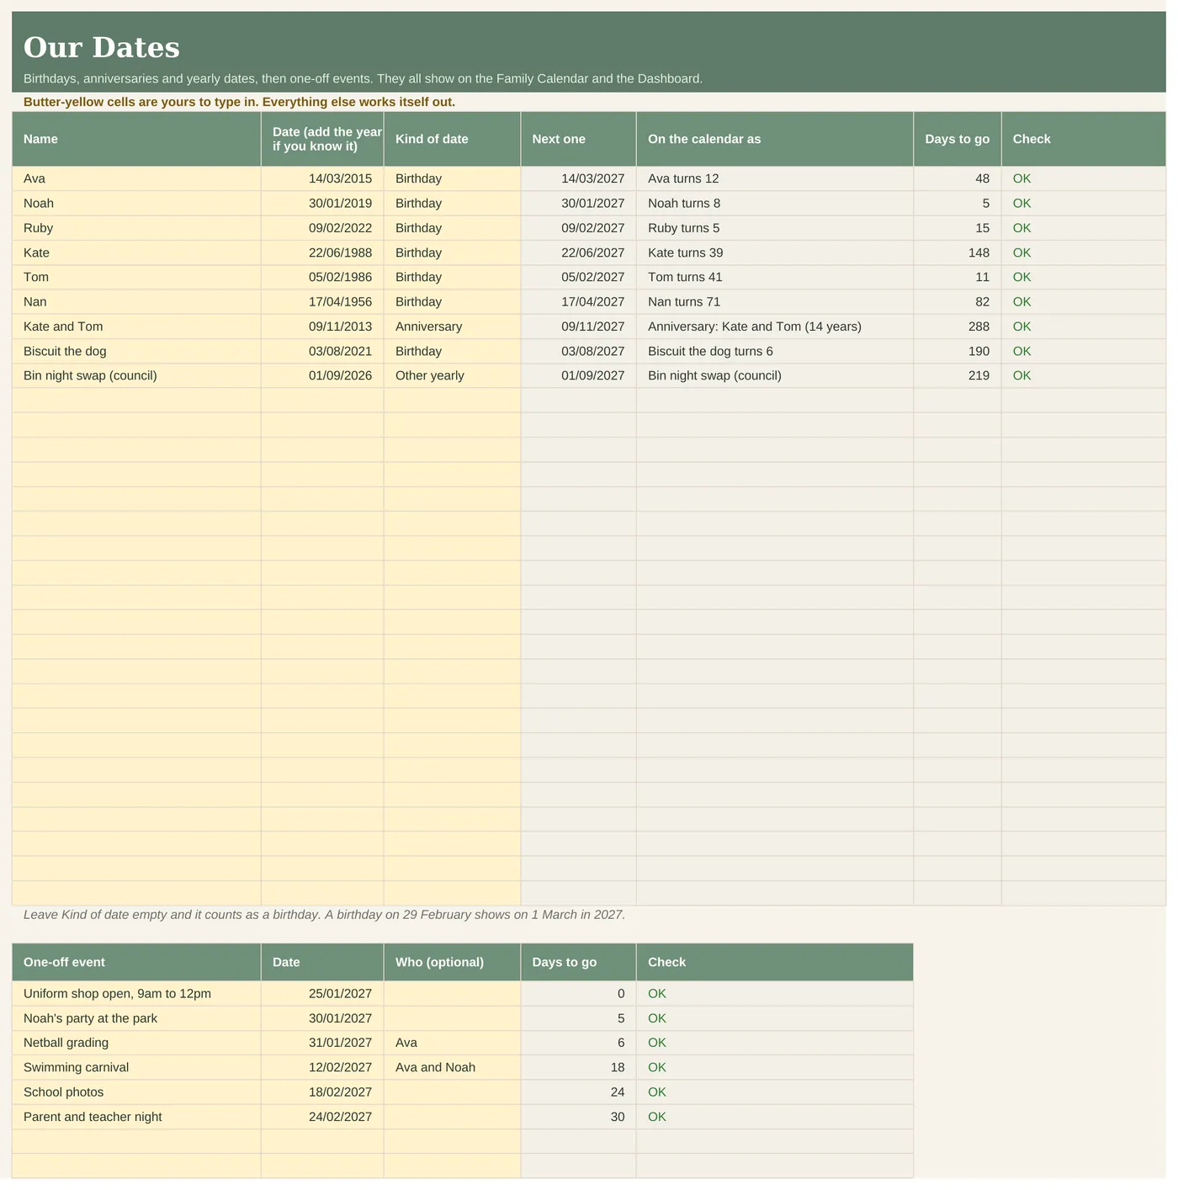Select 'Uniform shop open, 9am to 12pm' event
Screen dimensions: 1178x1190
click(136, 995)
